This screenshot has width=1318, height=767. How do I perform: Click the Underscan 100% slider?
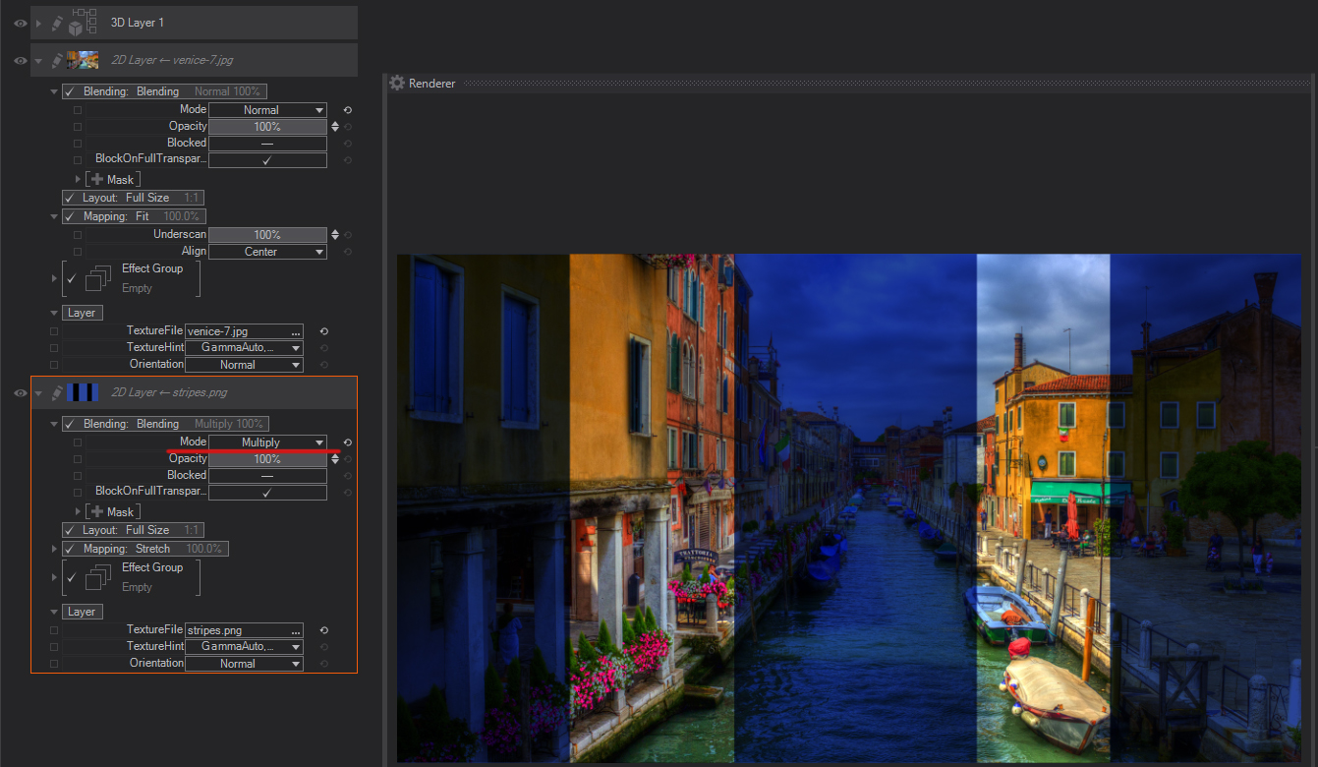[267, 235]
